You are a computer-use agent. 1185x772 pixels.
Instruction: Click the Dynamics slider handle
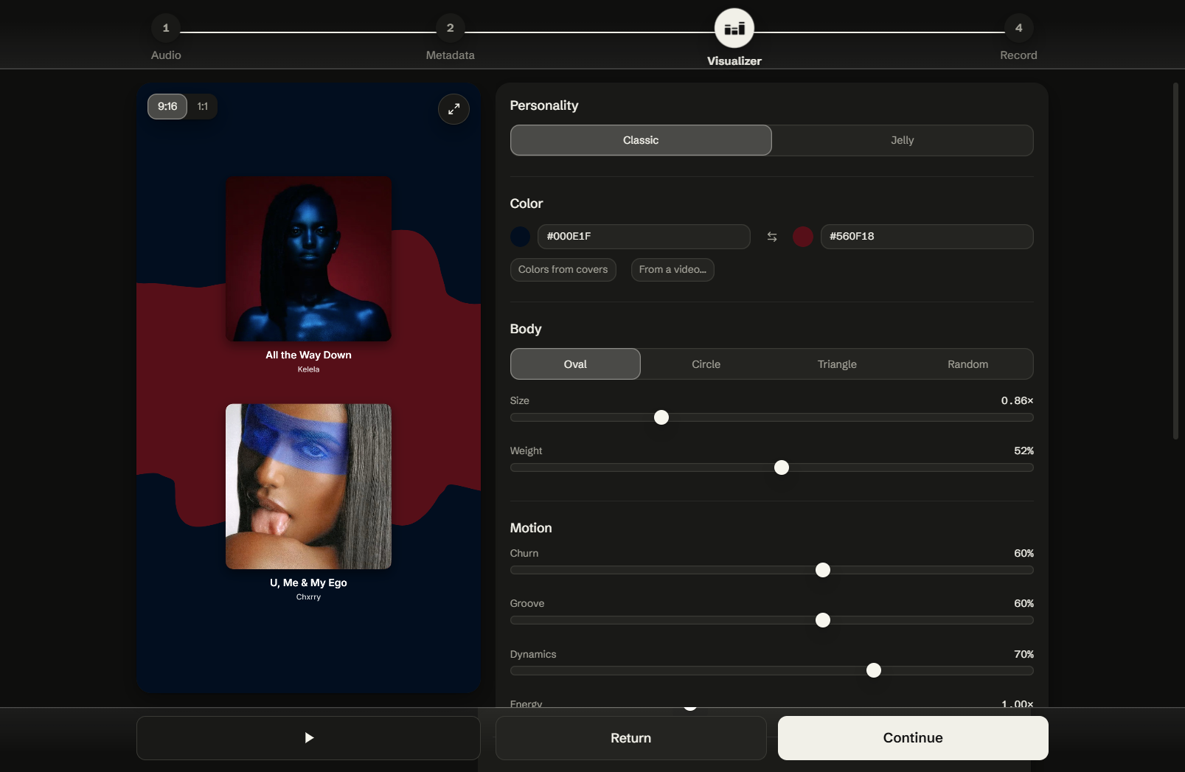pos(874,670)
